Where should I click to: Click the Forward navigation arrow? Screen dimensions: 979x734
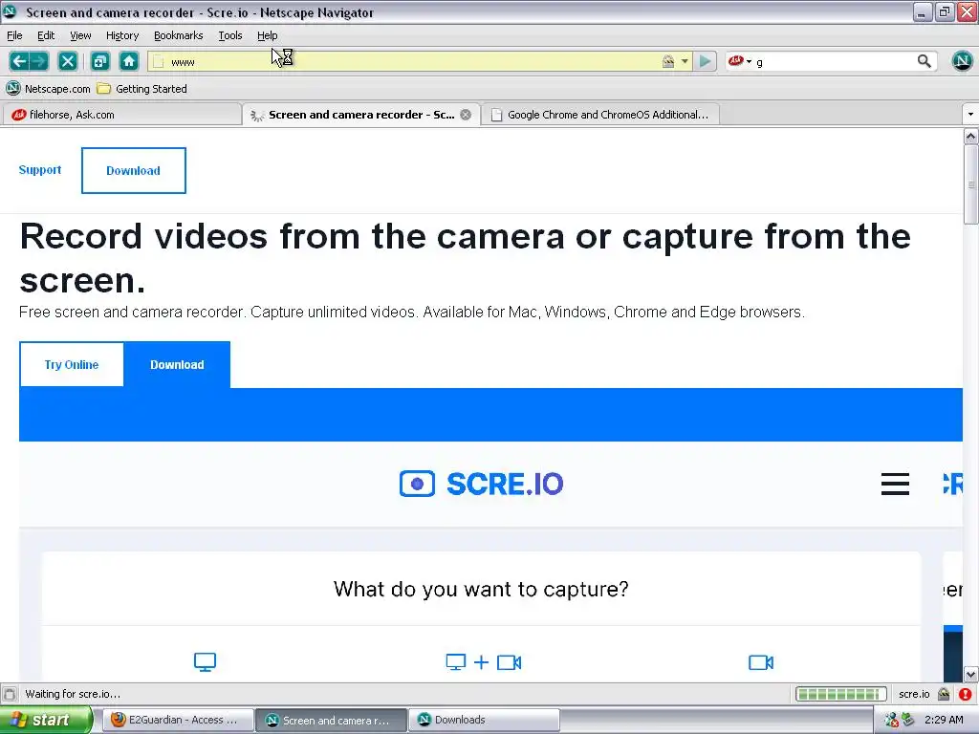(38, 61)
